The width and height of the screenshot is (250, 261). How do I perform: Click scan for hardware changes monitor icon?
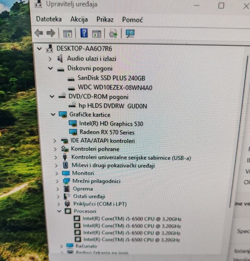coord(130,33)
